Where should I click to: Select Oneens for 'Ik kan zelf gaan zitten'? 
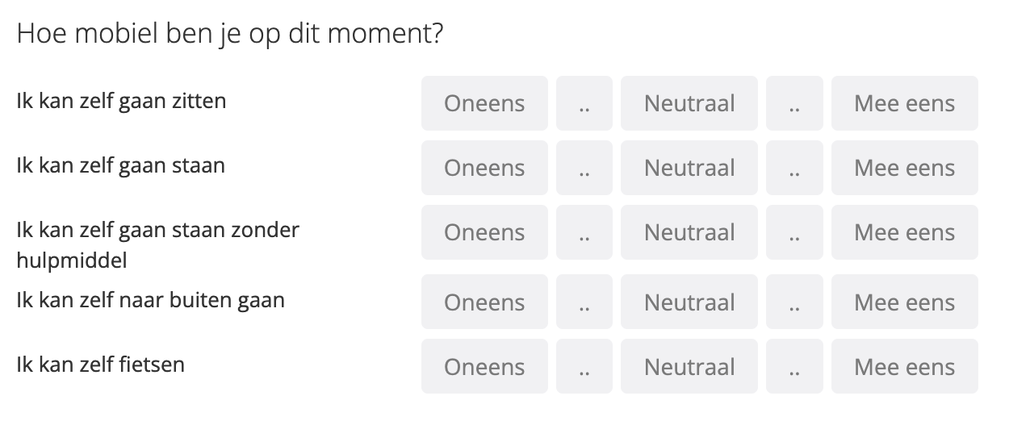pos(484,103)
